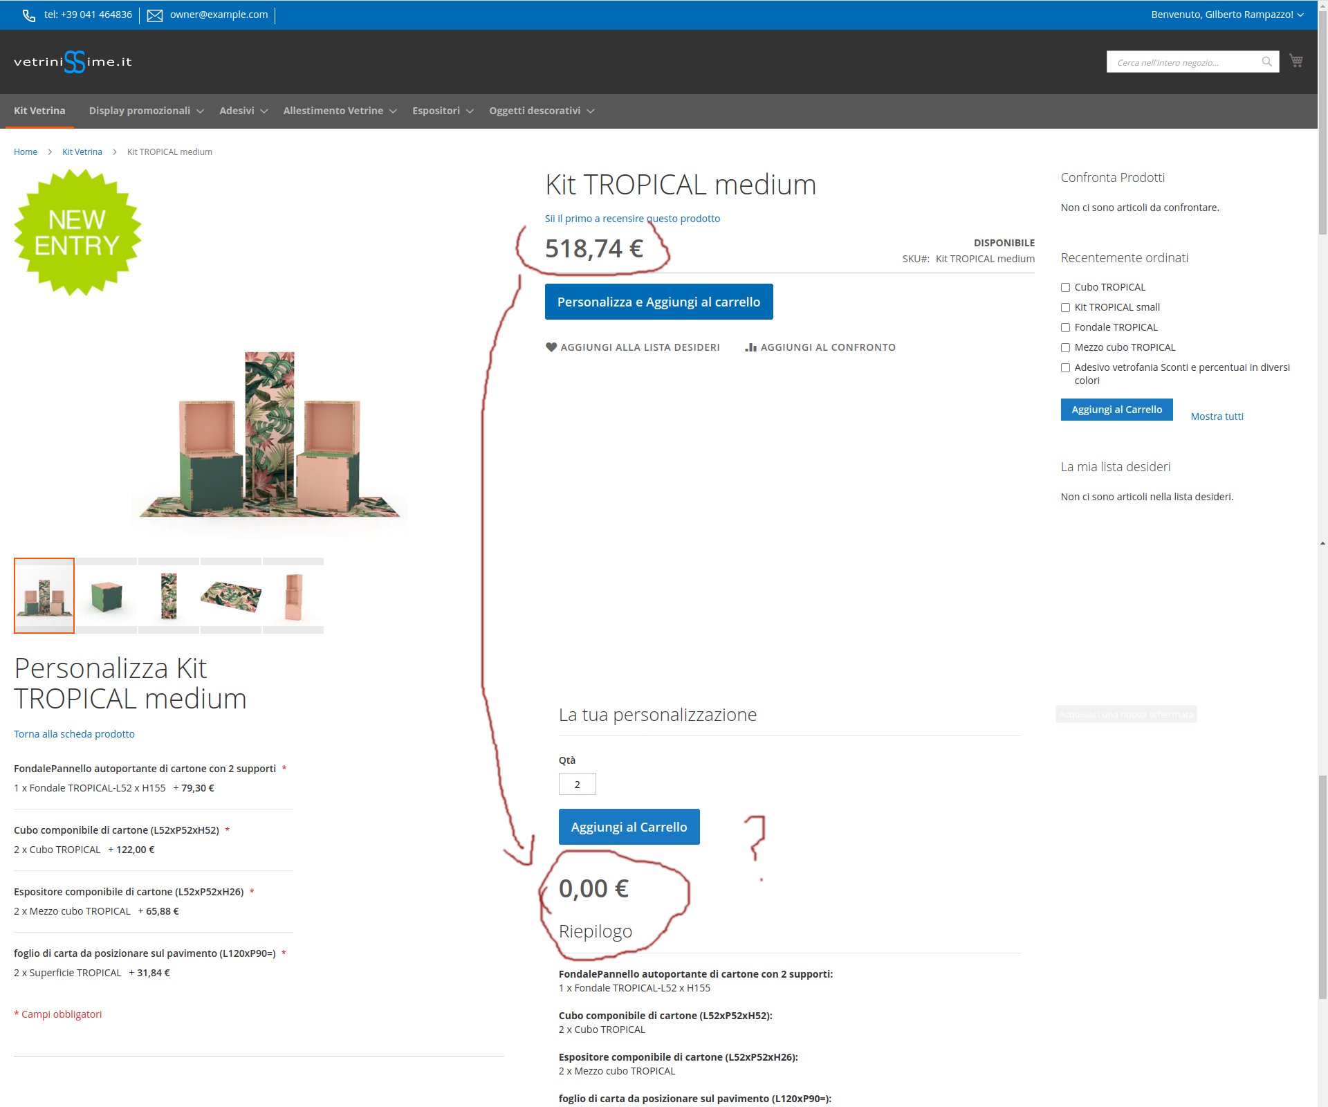Follow Torna alla scheda prodotto link

[x=74, y=734]
